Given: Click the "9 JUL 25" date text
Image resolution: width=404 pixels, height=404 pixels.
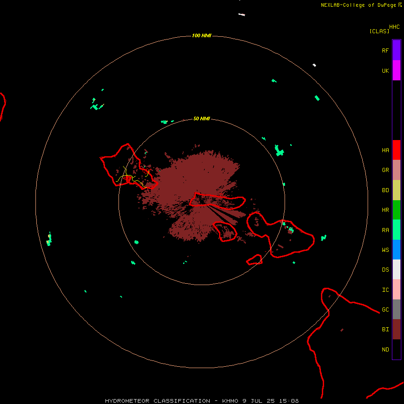Looking at the screenshot, I should (x=259, y=401).
